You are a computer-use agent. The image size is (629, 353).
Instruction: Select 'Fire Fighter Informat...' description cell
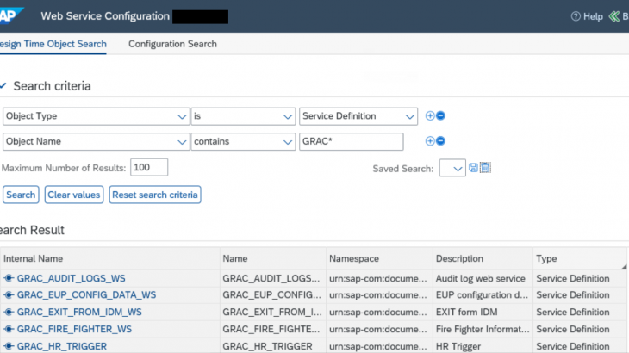coord(483,329)
